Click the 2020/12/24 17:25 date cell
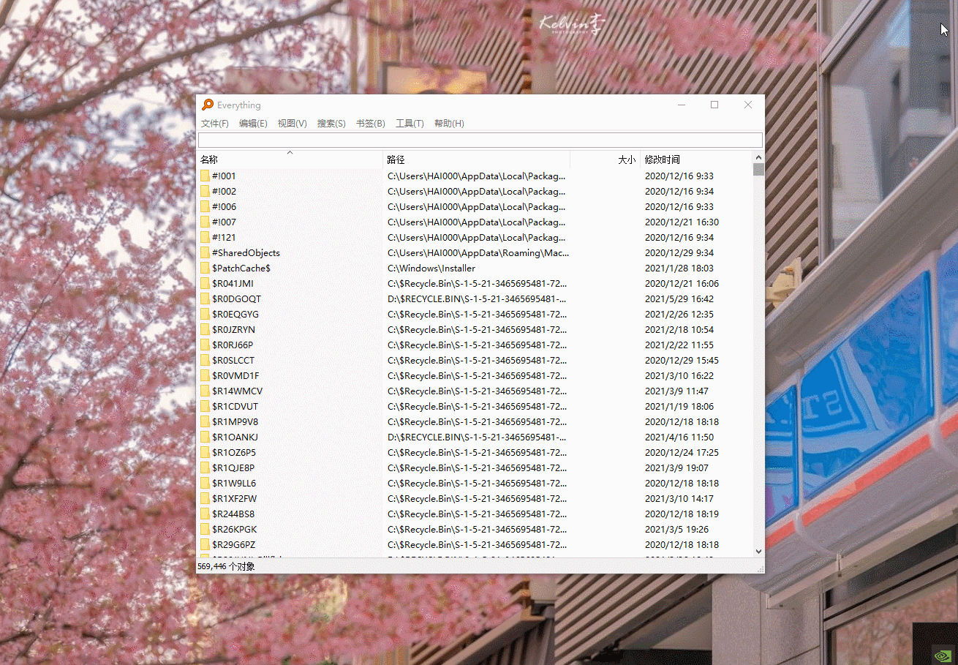 (682, 452)
